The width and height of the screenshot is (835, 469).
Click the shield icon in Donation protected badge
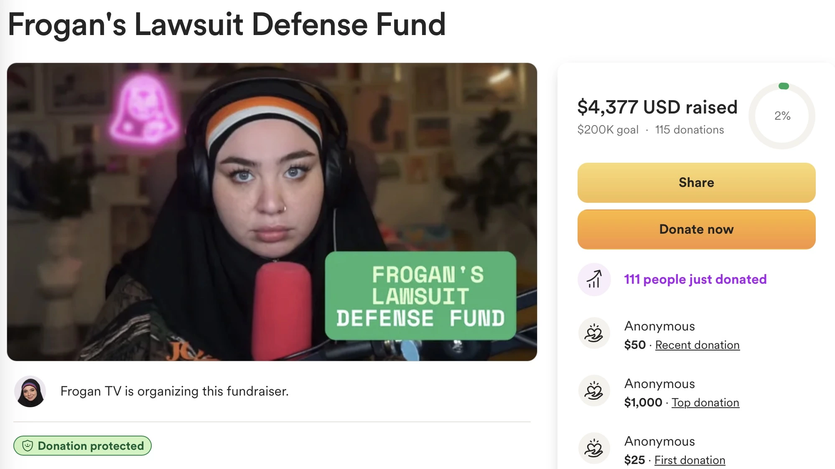28,446
